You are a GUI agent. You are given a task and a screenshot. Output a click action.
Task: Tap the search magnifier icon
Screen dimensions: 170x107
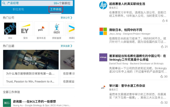point(4,3)
